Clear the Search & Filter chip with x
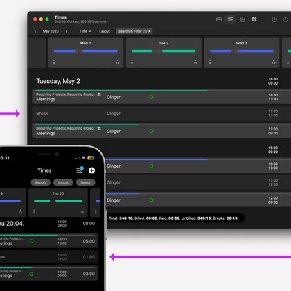This screenshot has width=291, height=291. pyautogui.click(x=150, y=31)
